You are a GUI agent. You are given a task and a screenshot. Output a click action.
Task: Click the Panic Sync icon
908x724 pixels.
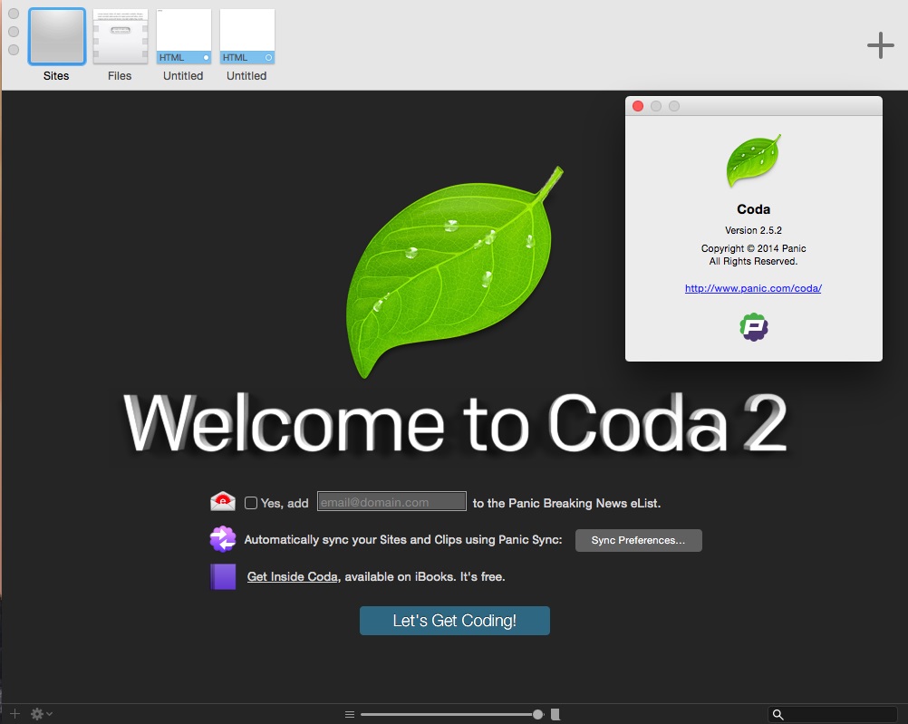pyautogui.click(x=222, y=539)
